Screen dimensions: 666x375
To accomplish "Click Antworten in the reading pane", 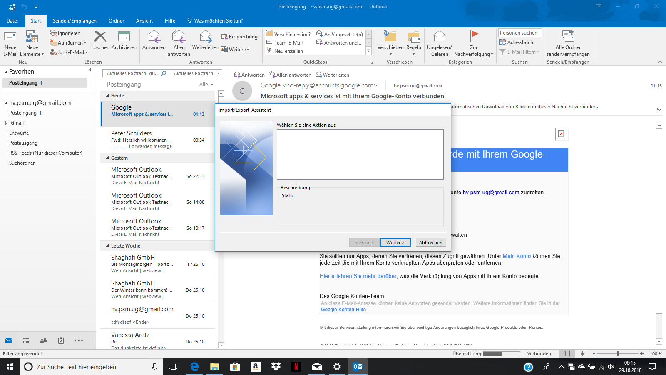I will pos(249,75).
